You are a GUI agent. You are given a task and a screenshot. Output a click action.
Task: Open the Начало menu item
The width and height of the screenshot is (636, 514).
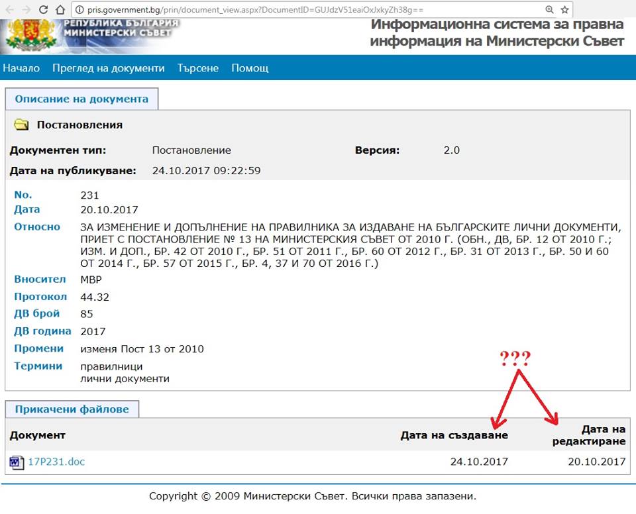click(x=21, y=68)
